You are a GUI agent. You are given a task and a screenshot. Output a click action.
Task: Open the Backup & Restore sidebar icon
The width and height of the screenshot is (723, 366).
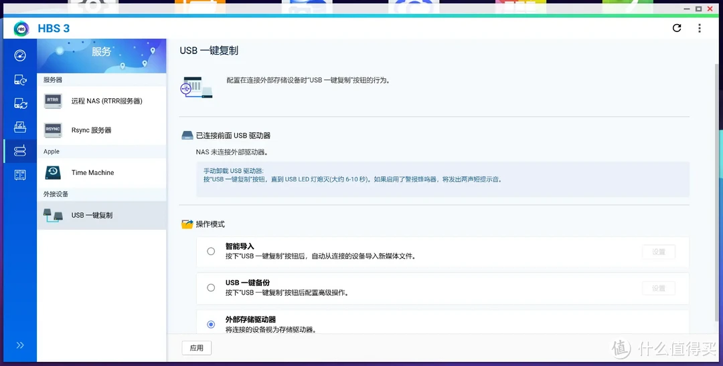(20, 80)
